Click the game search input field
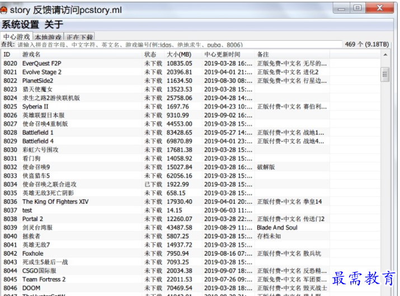 pyautogui.click(x=179, y=45)
